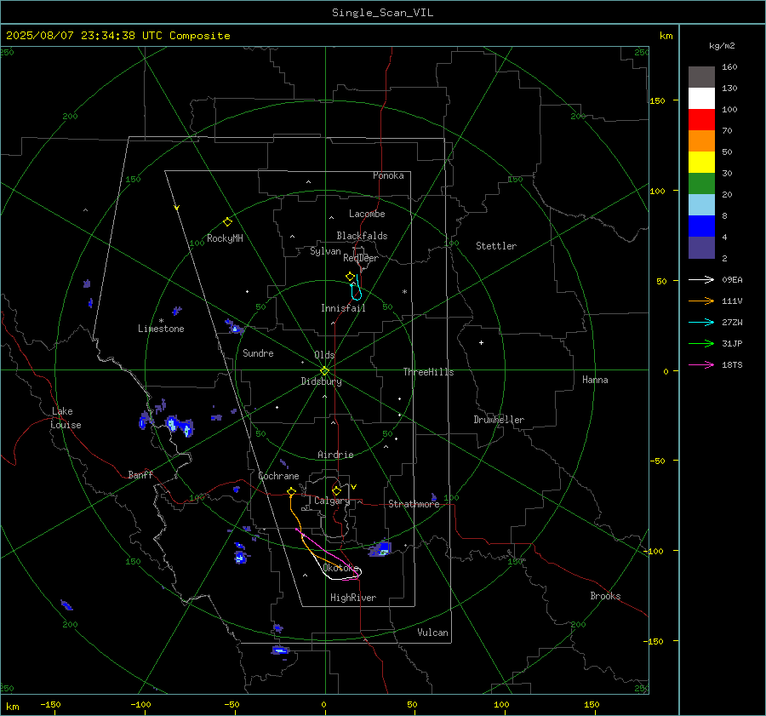Click the RedDeer city label

[x=361, y=258]
